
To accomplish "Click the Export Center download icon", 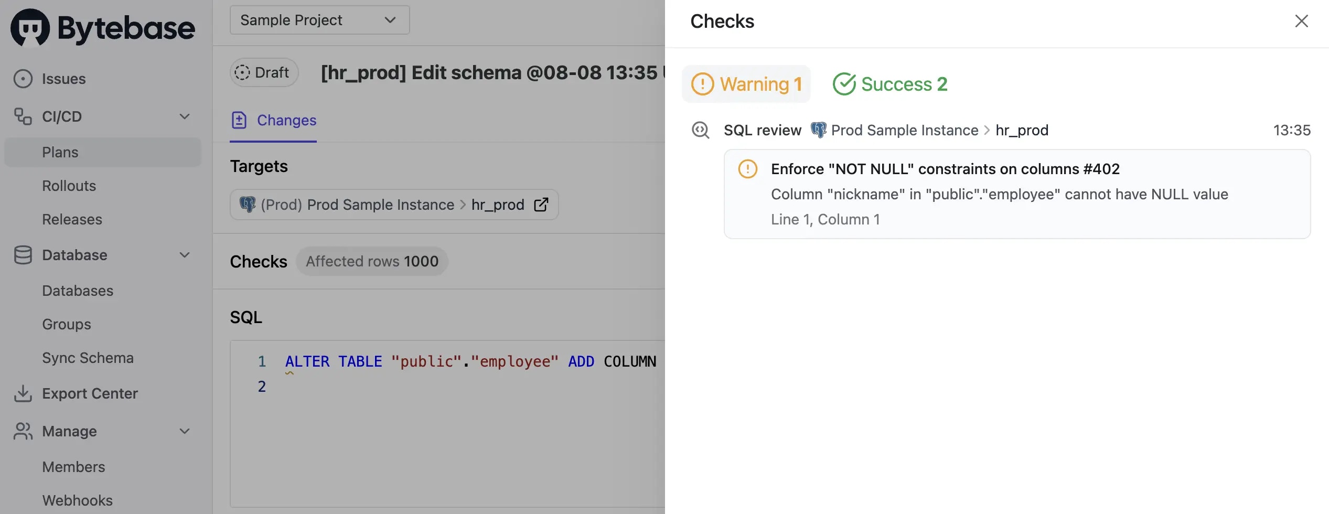I will point(23,393).
